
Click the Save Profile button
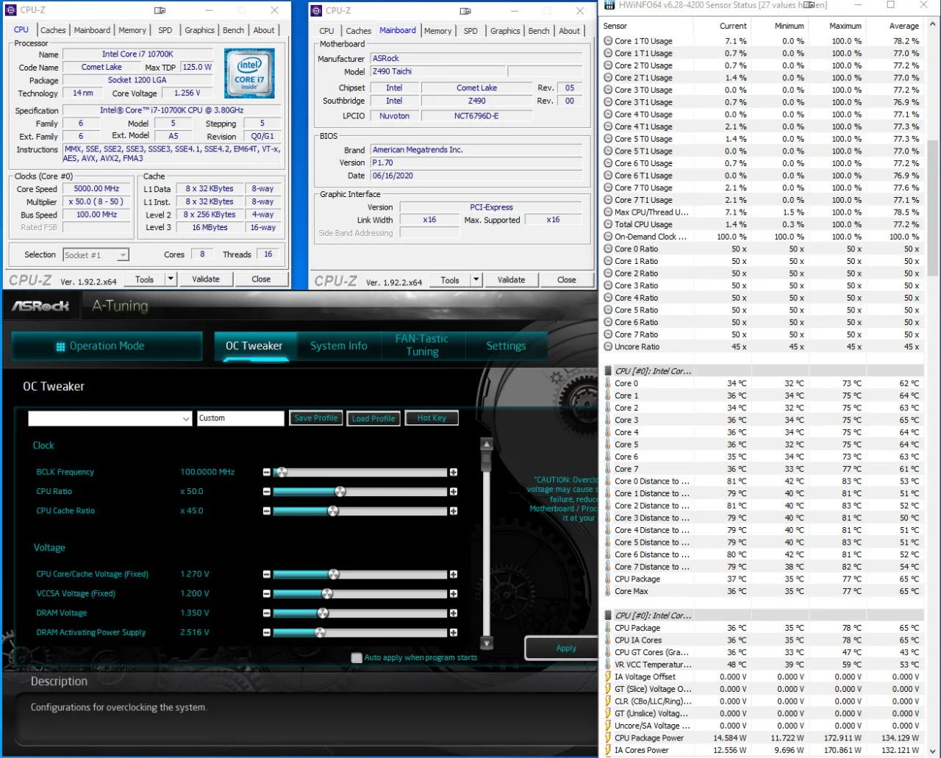[x=315, y=418]
